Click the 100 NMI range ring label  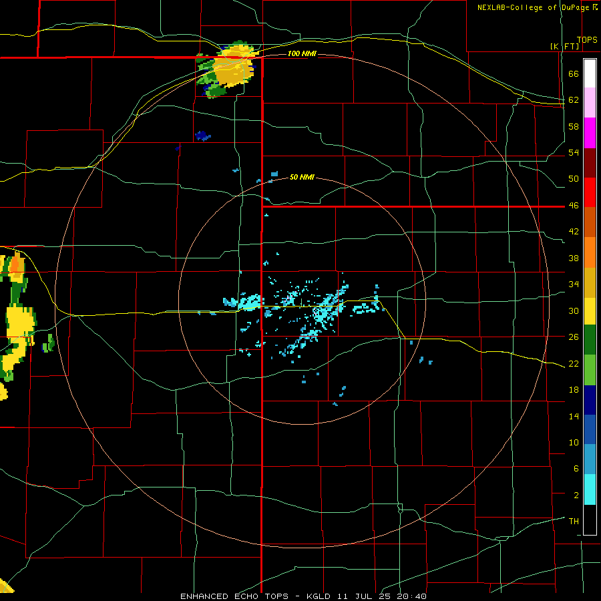tap(302, 53)
